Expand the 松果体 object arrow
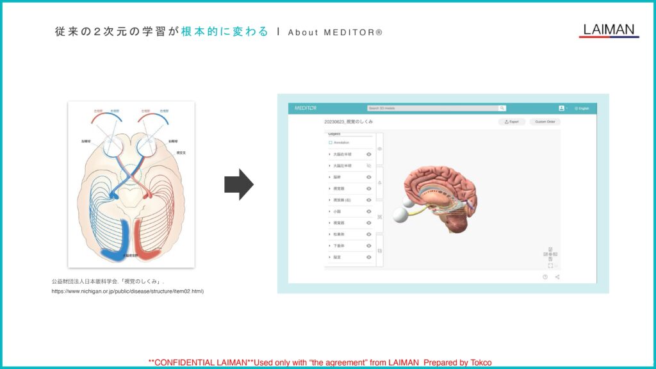 (x=330, y=234)
